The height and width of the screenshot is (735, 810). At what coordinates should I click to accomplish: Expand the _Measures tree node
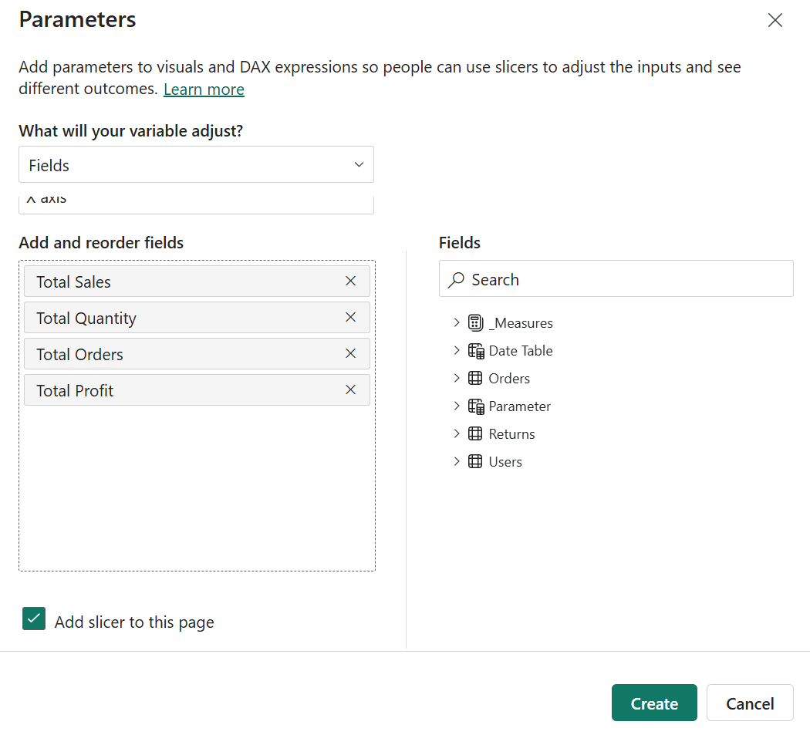click(x=456, y=323)
